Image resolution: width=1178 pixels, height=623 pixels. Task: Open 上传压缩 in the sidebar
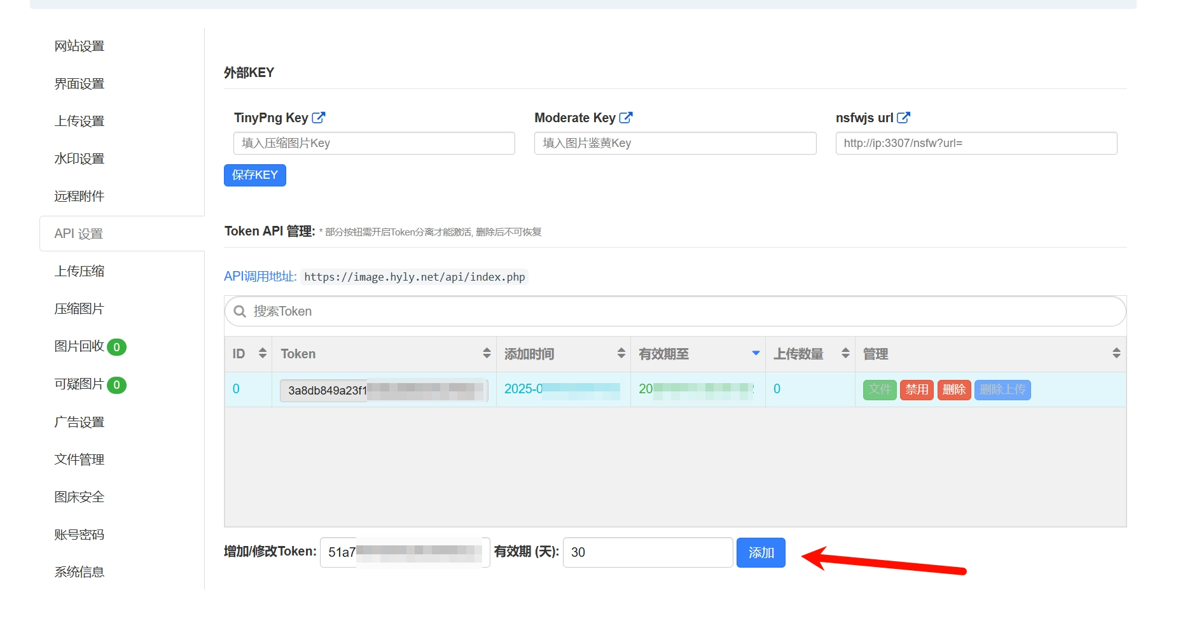coord(80,271)
